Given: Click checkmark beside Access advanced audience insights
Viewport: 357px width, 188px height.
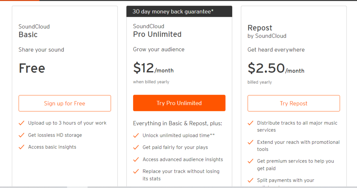Looking at the screenshot, I should tap(136, 159).
